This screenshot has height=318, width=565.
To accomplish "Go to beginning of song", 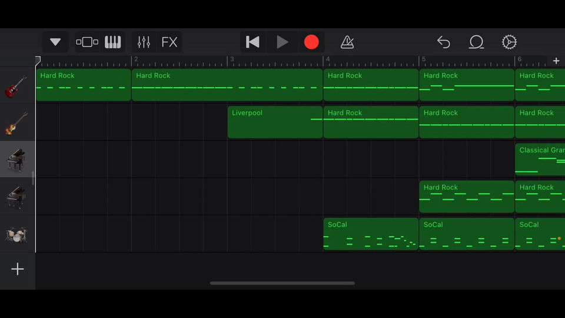I will (x=252, y=42).
